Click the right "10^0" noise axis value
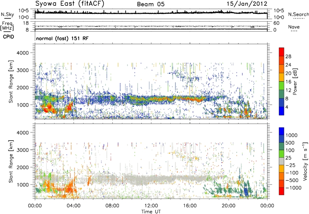This screenshot has width=309, height=214. (x=279, y=17)
